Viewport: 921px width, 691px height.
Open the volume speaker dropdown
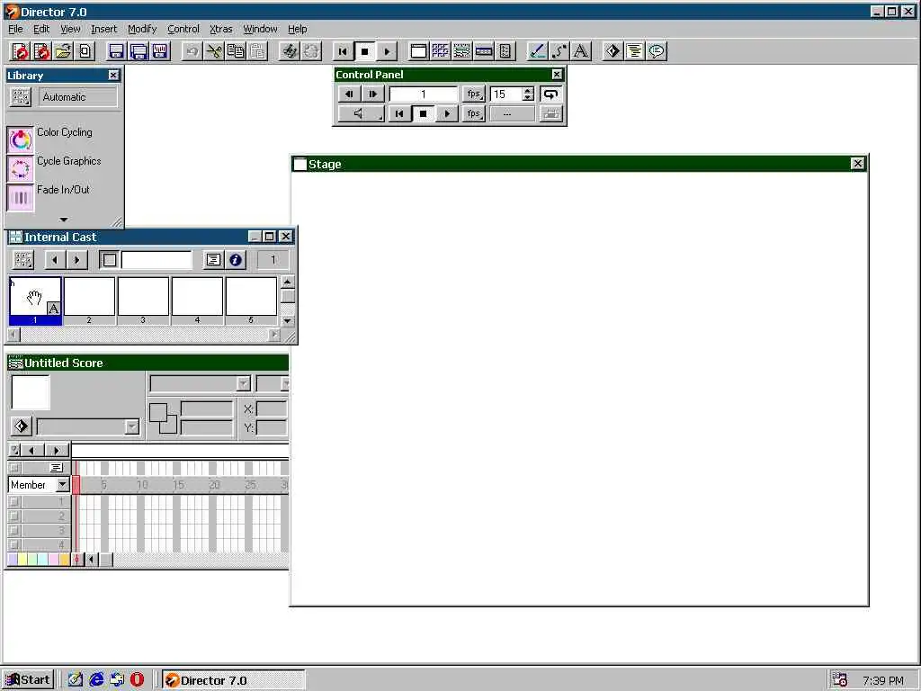pyautogui.click(x=362, y=113)
